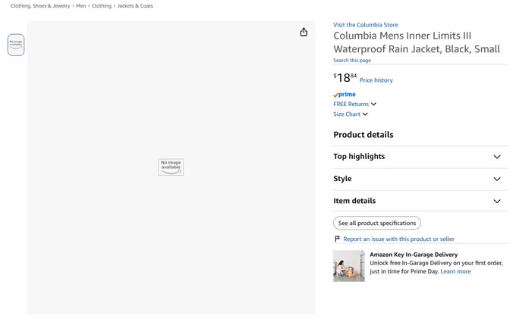This screenshot has height=319, width=516.
Task: Open the Amazon Key In-Garage Delivery image
Action: pyautogui.click(x=349, y=266)
